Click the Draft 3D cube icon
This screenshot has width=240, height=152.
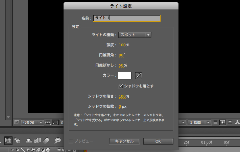tap(18, 140)
